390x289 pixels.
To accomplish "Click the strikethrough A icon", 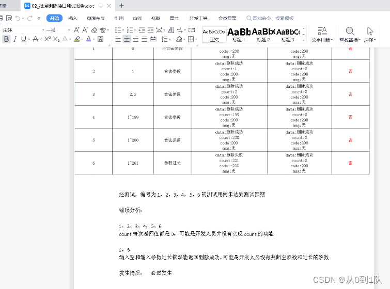I will coord(36,39).
